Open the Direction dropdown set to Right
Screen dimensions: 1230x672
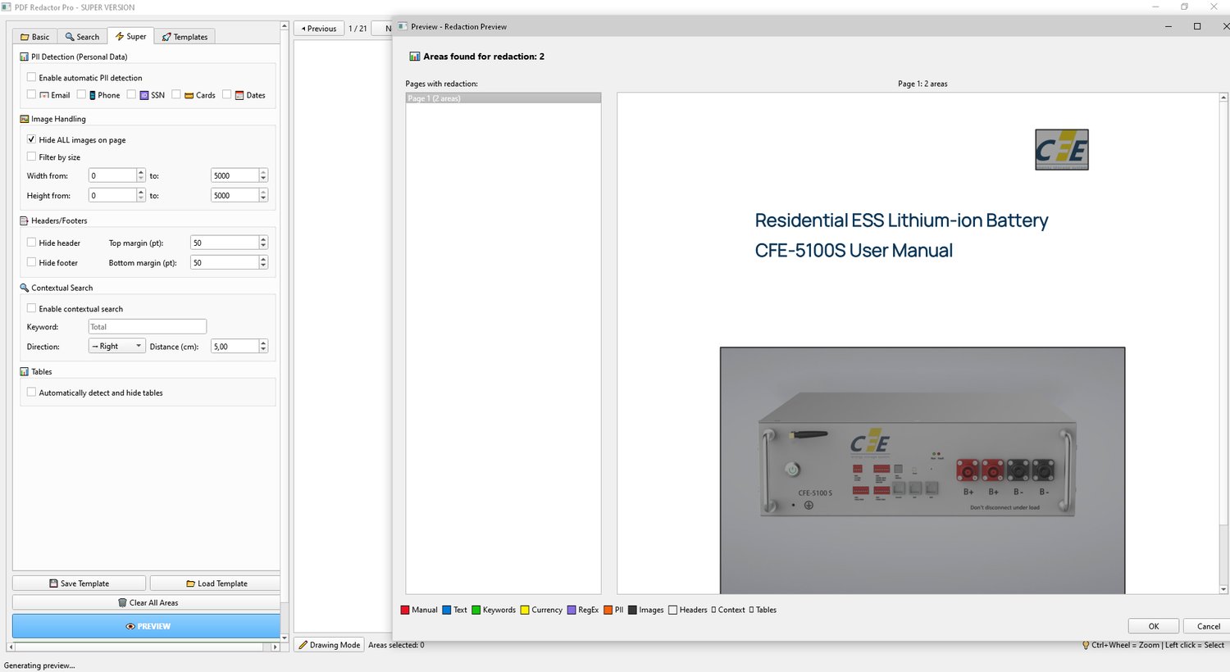click(116, 346)
